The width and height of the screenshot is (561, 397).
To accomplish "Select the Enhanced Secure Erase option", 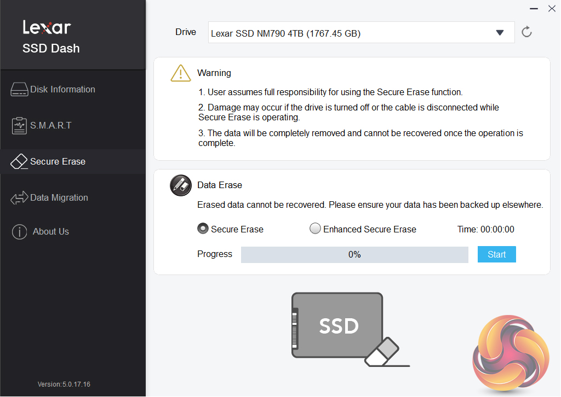I will tap(315, 229).
